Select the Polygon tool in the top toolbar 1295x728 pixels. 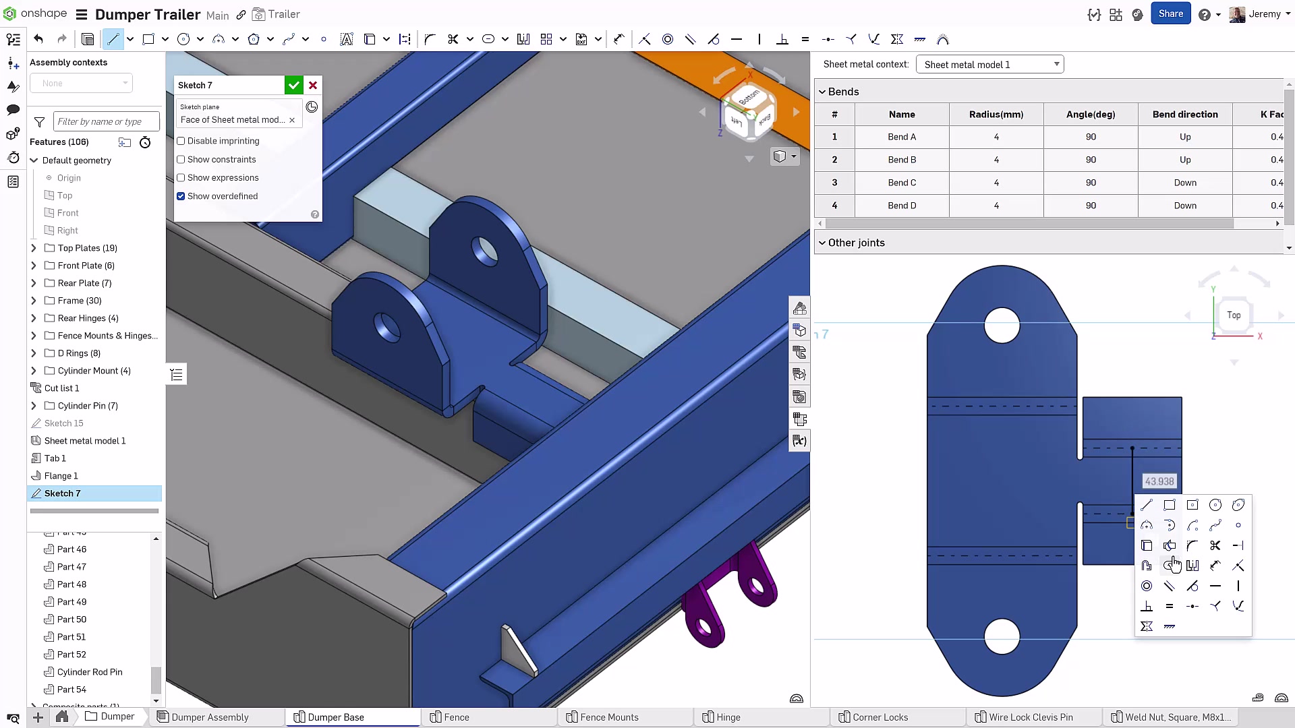pyautogui.click(x=254, y=39)
